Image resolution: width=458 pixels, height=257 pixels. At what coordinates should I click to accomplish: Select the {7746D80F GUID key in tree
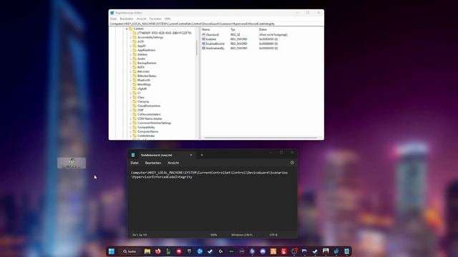click(x=164, y=33)
